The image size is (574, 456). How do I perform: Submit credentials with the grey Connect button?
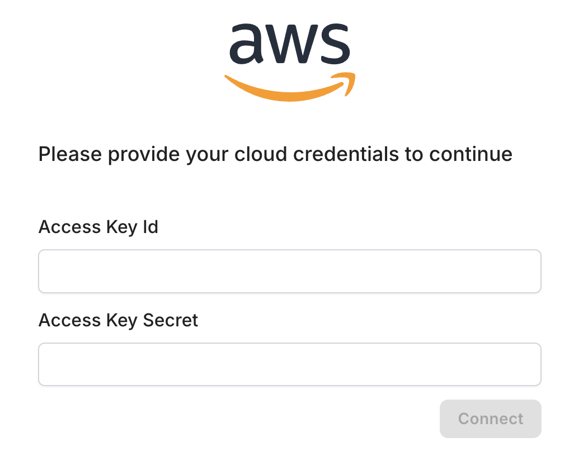click(x=491, y=419)
